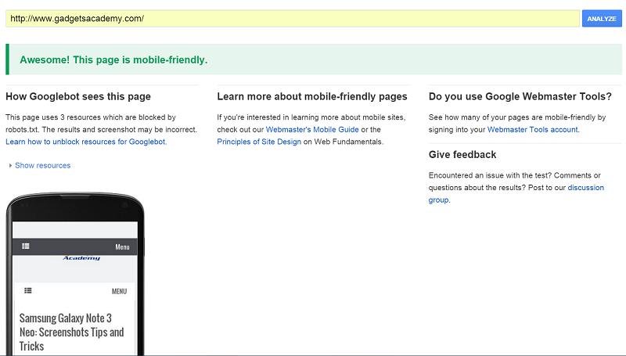
Task: Click the mobile-friendly result banner text
Action: (113, 60)
